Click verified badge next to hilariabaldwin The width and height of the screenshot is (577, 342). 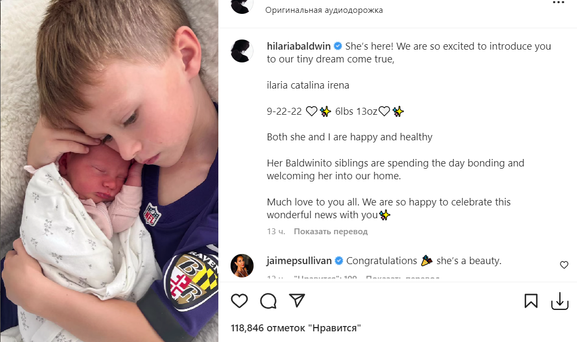click(338, 46)
